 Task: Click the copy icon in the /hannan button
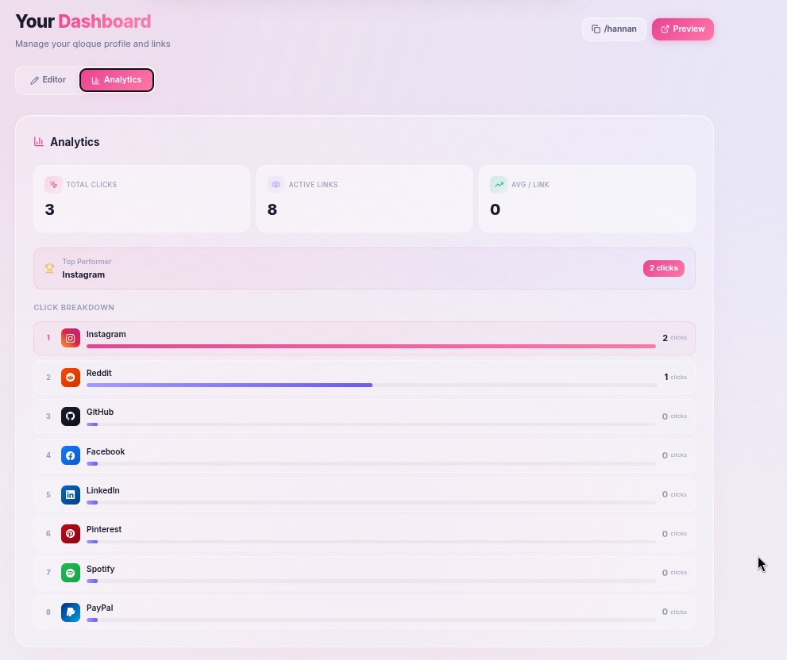(x=596, y=29)
